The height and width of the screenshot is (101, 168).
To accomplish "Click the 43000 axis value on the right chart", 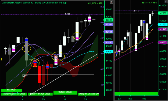I will (x=163, y=5).
